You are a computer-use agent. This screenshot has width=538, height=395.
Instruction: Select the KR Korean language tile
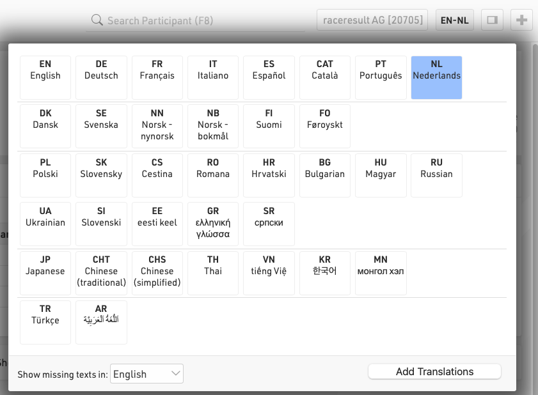325,273
